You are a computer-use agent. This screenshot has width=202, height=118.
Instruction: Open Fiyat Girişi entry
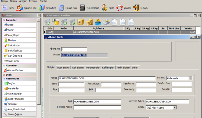point(19,61)
